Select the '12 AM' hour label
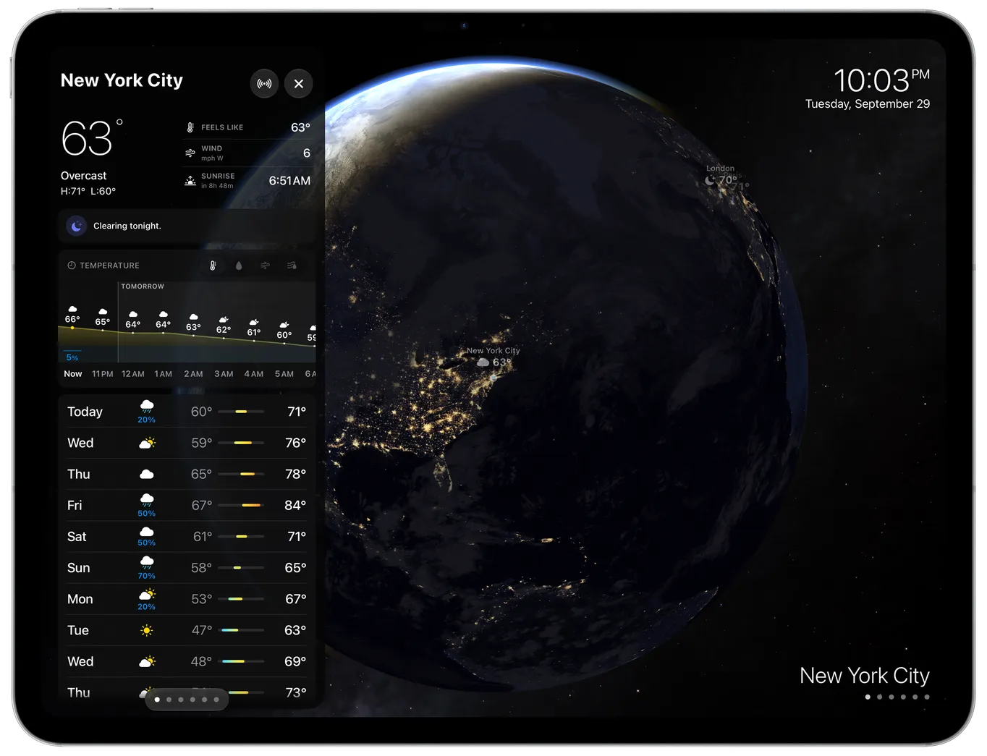The image size is (987, 756). (x=133, y=374)
